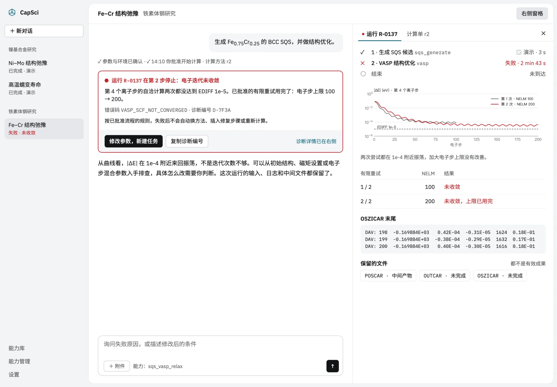The height and width of the screenshot is (387, 557).
Task: Click the 错误码 VASP_SCF_NOT_CONVERGED text
Action: [146, 110]
